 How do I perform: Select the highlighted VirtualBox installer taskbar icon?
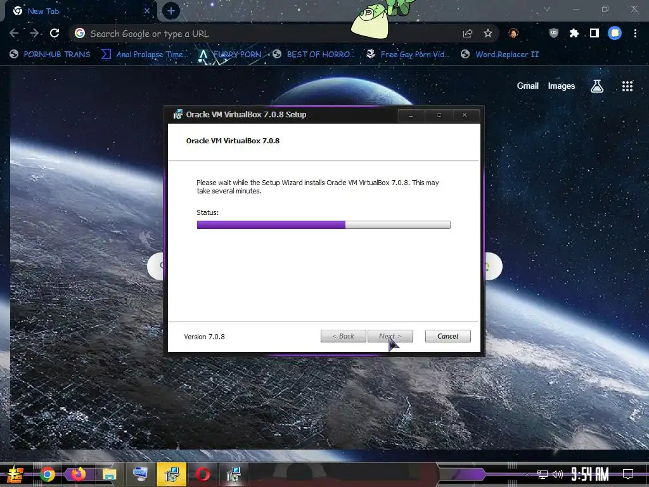tap(171, 474)
